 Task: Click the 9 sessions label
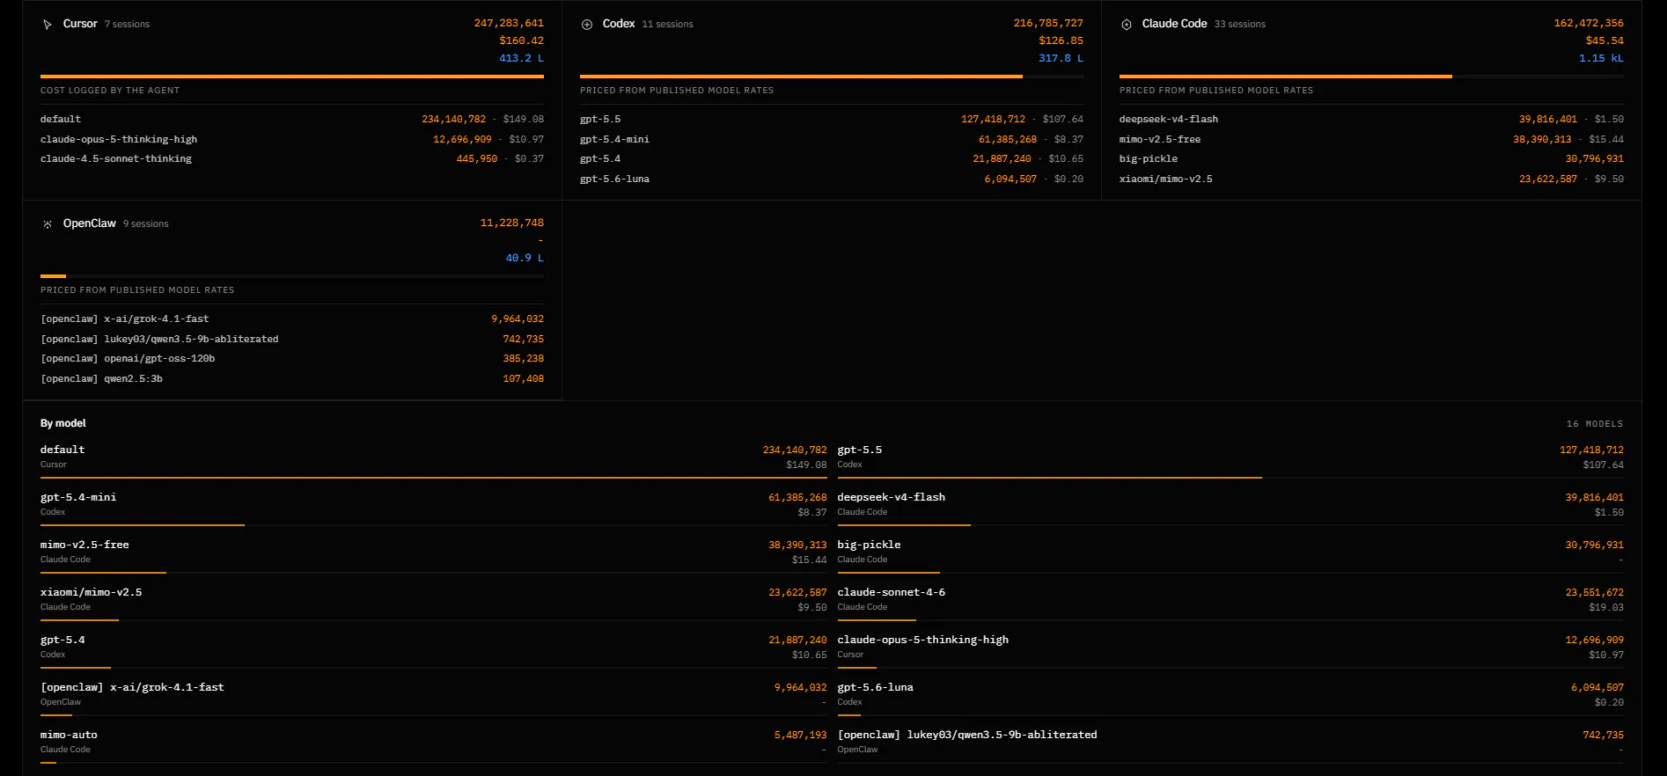tap(145, 224)
